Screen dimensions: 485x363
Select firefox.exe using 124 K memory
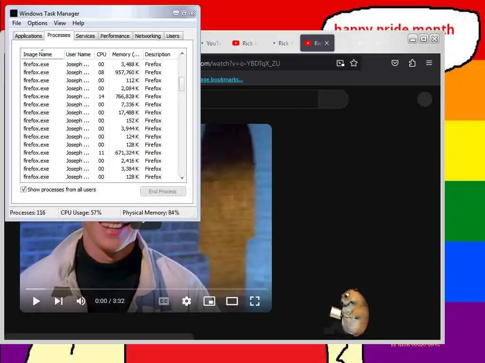pyautogui.click(x=99, y=137)
